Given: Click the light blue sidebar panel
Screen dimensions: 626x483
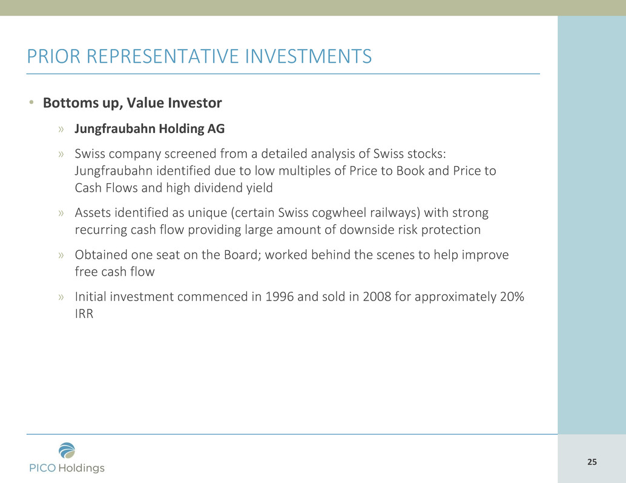Looking at the screenshot, I should tap(591, 225).
